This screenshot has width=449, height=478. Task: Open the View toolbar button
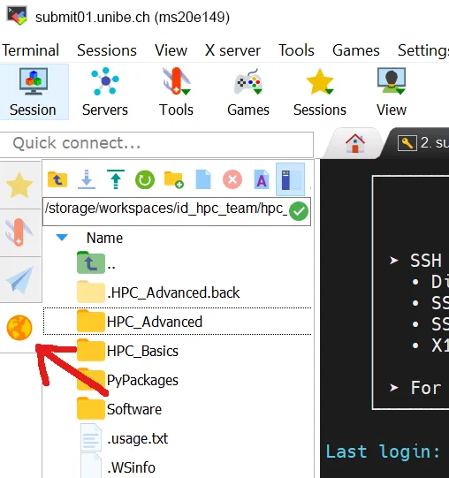(392, 92)
